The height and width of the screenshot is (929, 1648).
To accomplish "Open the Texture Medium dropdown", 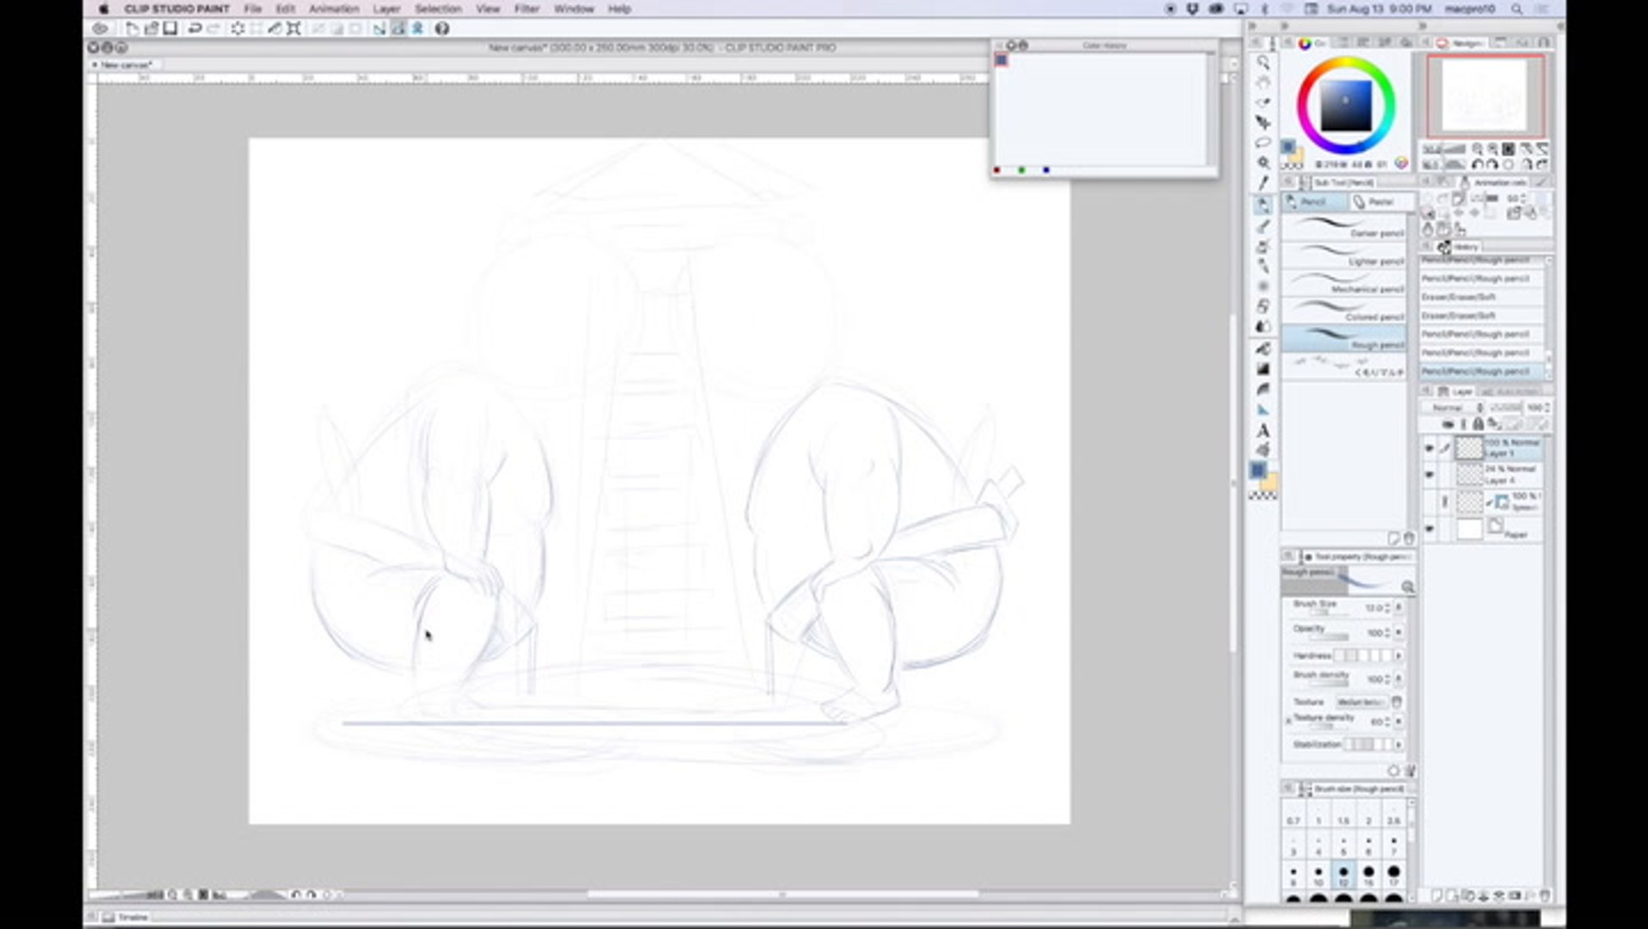I will [1361, 702].
